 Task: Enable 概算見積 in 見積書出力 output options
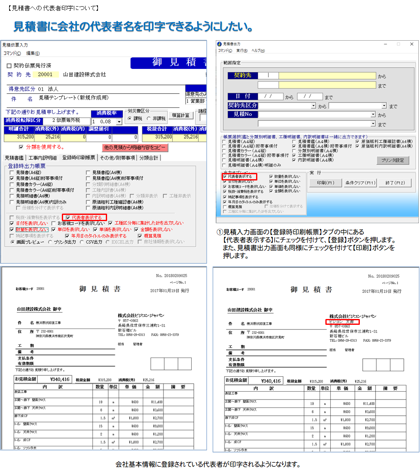coord(225,207)
